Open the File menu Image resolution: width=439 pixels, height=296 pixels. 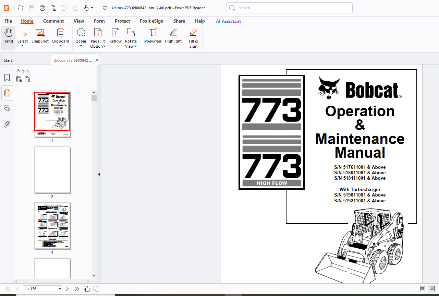(8, 21)
